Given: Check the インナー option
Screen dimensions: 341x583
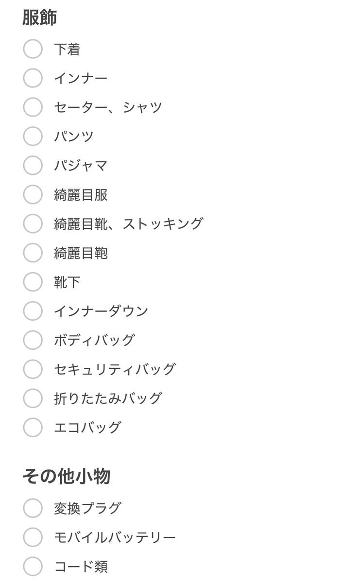Looking at the screenshot, I should click(x=33, y=78).
